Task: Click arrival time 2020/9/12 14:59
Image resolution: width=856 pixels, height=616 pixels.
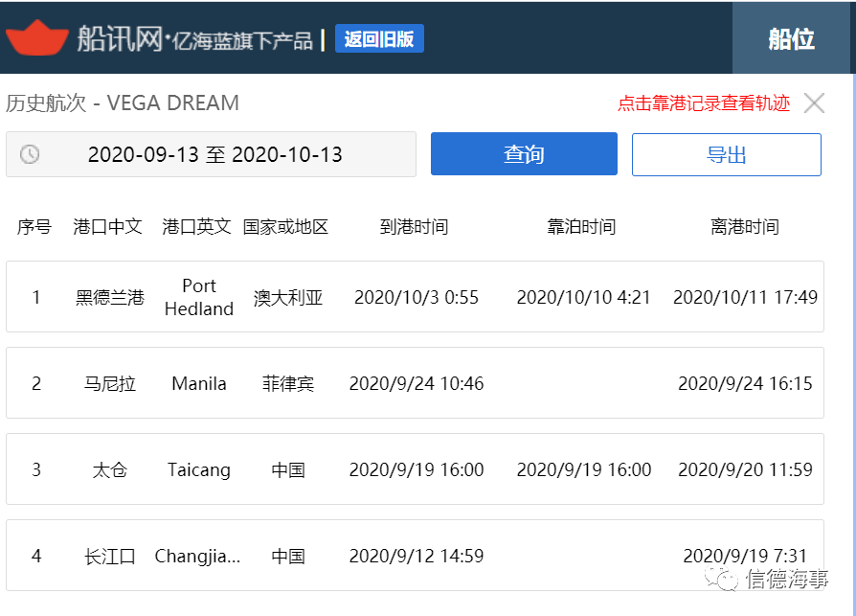Action: (417, 557)
